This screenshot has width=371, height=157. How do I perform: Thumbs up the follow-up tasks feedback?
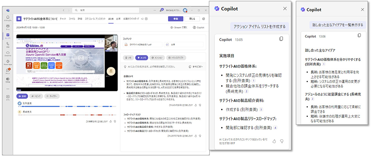pos(196,136)
